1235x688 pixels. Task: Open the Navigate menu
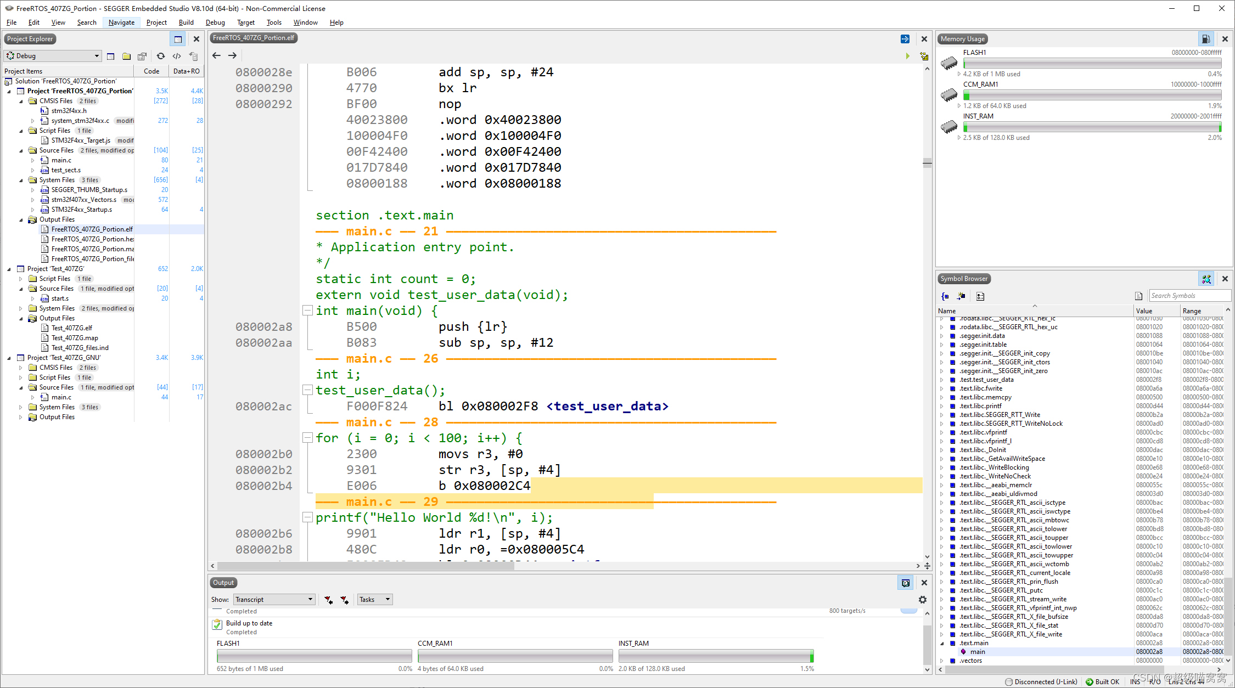click(121, 22)
